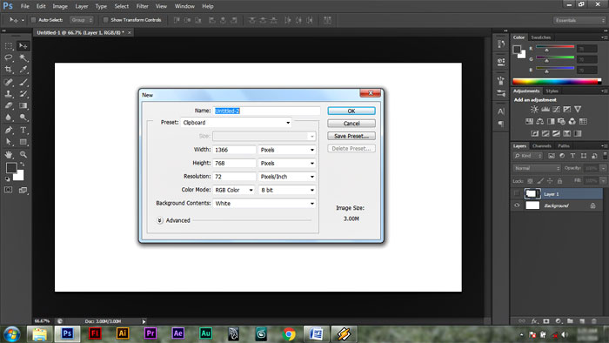Click Cancel in the New dialog
Image resolution: width=609 pixels, height=343 pixels.
351,124
